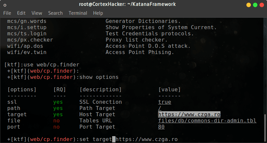This screenshot has height=143, width=267.
Task: Click the files/db/commons-dir-admin.tbl file value
Action: click(x=207, y=120)
